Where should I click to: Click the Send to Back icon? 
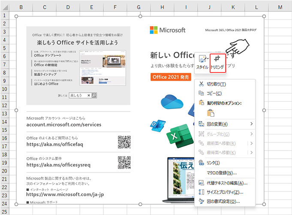201,152
